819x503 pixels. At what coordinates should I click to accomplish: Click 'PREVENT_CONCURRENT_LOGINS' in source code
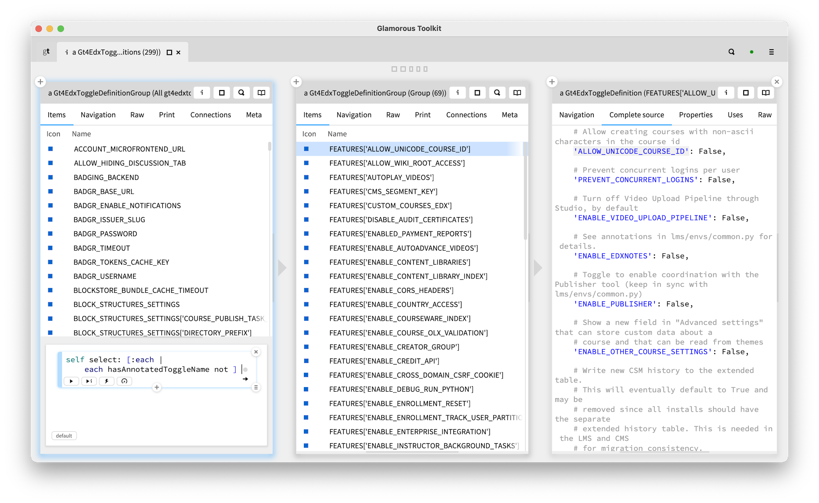point(636,179)
